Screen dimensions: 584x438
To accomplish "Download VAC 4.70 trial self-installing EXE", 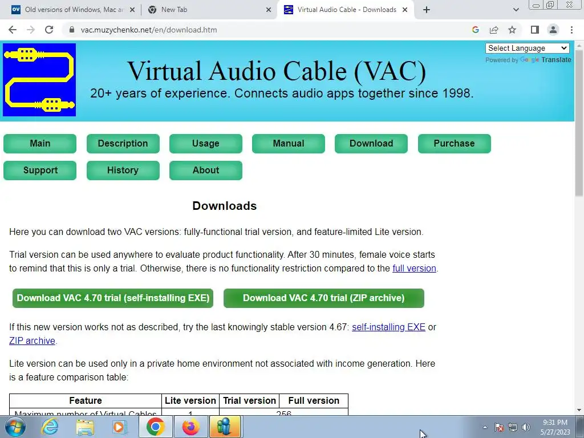I will 113,298.
